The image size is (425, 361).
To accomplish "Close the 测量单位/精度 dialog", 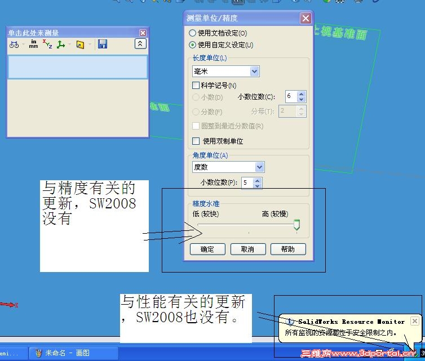I will coord(306,18).
